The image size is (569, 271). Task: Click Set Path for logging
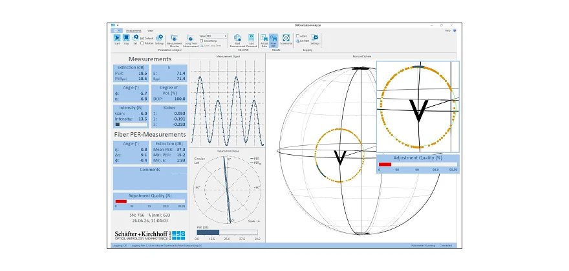click(x=302, y=41)
